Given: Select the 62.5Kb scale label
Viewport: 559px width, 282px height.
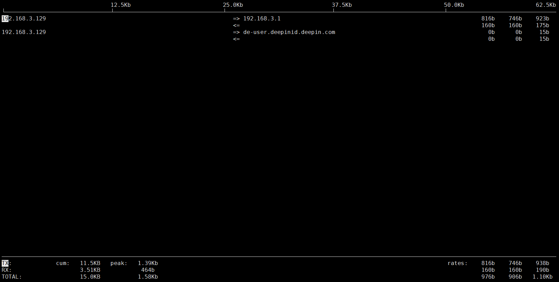Looking at the screenshot, I should click(546, 5).
